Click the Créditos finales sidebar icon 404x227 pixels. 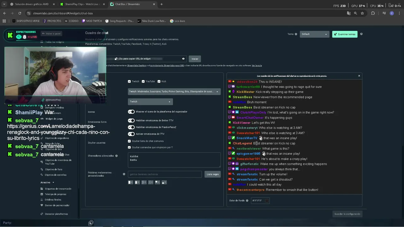[42, 200]
